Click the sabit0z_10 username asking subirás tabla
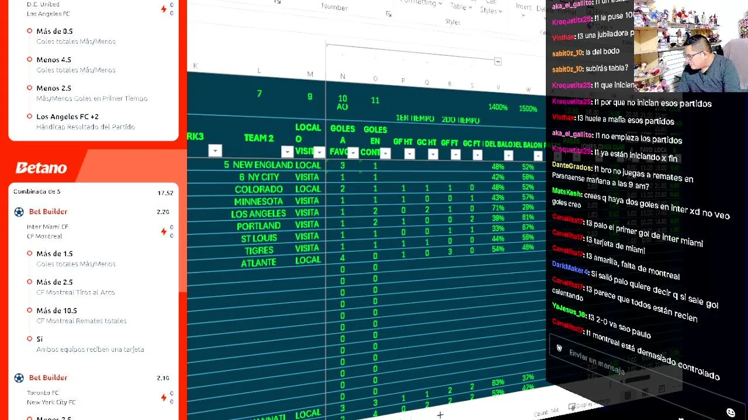This screenshot has width=748, height=420. click(x=567, y=69)
